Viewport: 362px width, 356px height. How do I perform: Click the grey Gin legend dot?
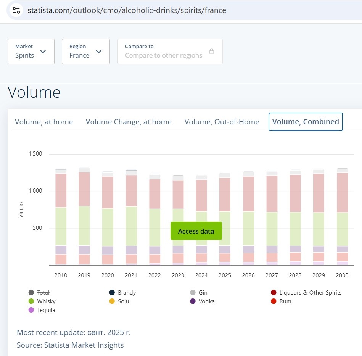pos(193,293)
